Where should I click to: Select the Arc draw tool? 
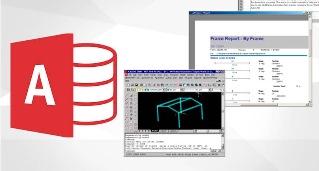[127, 118]
